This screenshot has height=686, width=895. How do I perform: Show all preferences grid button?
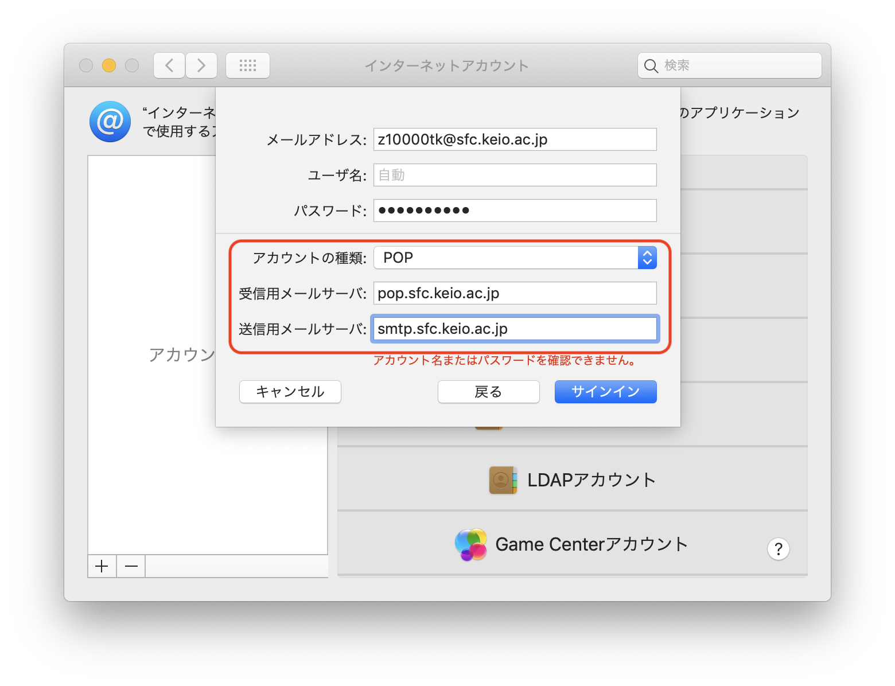pyautogui.click(x=248, y=65)
